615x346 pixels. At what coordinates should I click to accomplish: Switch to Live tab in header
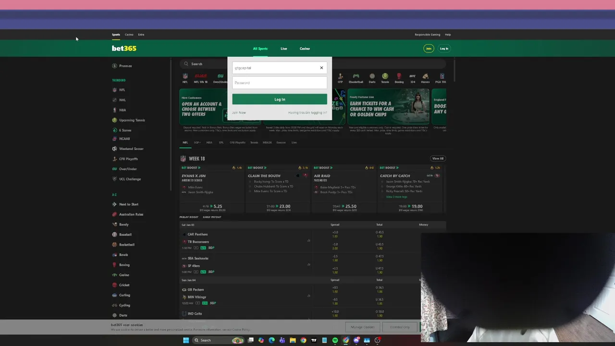[x=284, y=49]
